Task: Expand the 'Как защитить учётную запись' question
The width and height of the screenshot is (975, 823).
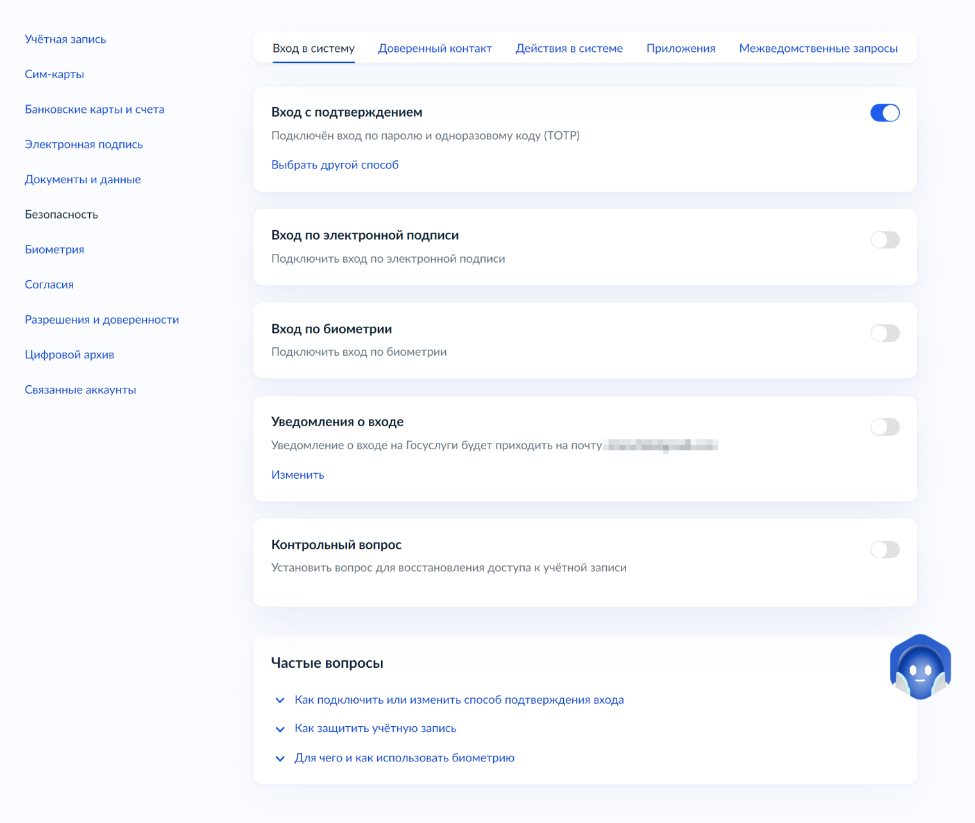Action: (375, 729)
